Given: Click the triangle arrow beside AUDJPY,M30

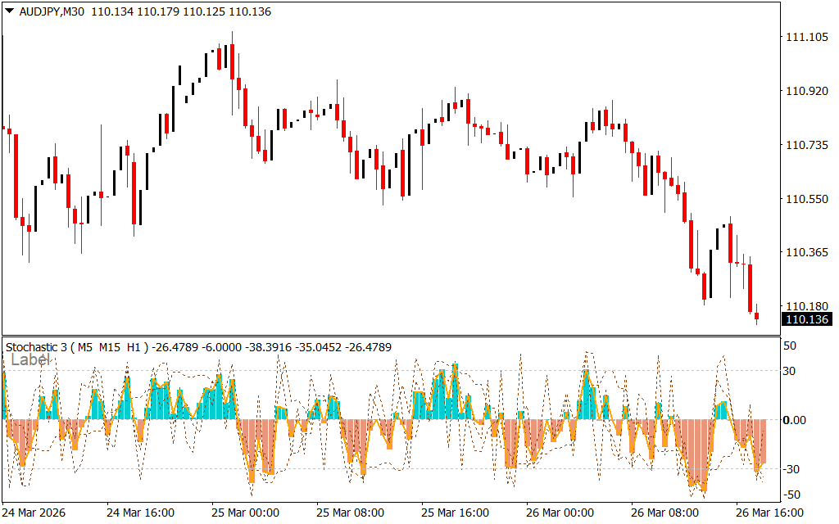Looking at the screenshot, I should coord(9,12).
